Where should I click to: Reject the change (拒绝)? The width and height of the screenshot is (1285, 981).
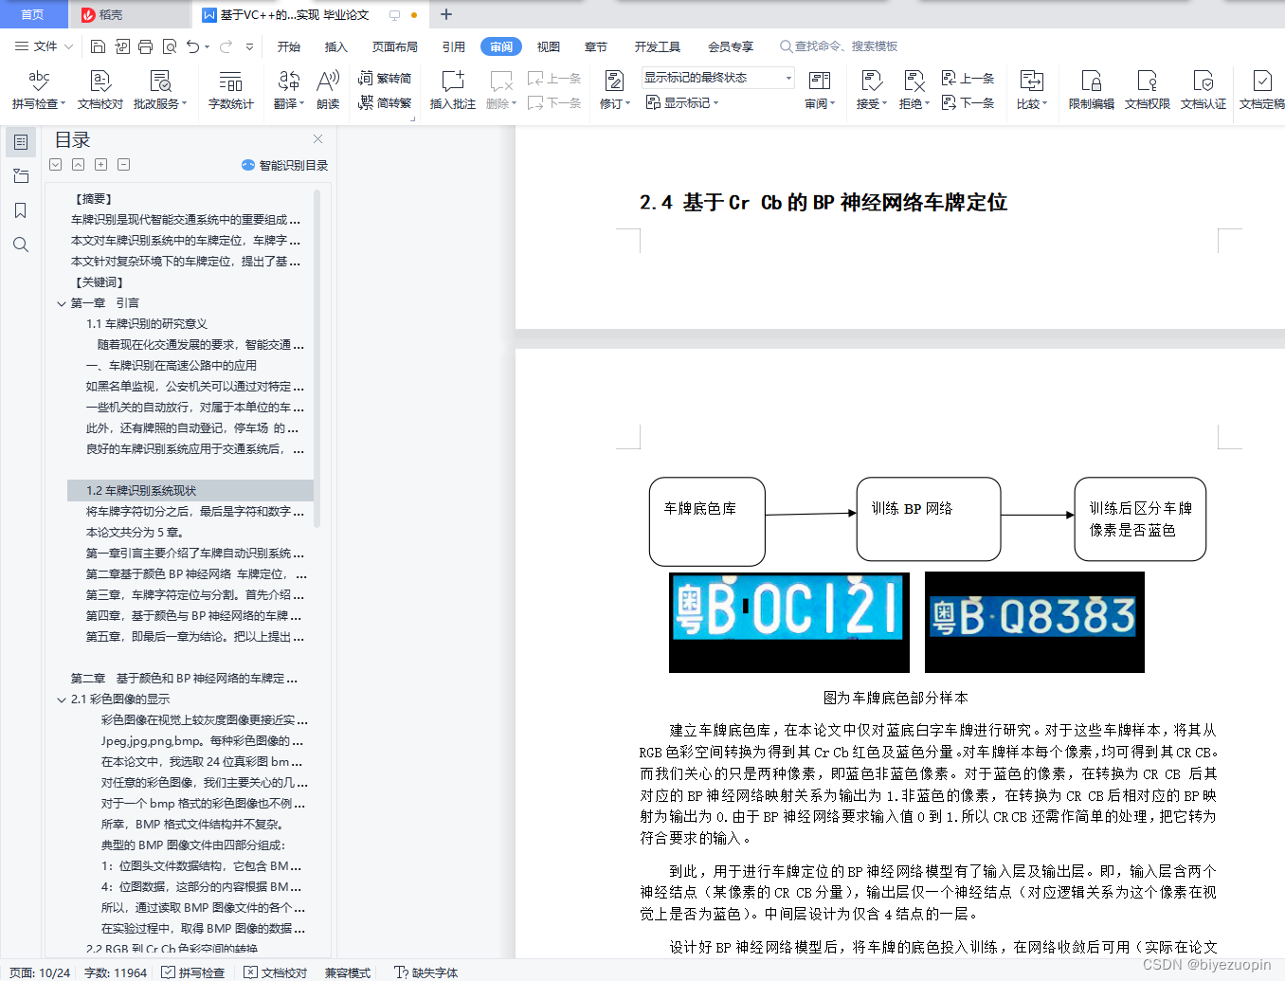pyautogui.click(x=914, y=90)
